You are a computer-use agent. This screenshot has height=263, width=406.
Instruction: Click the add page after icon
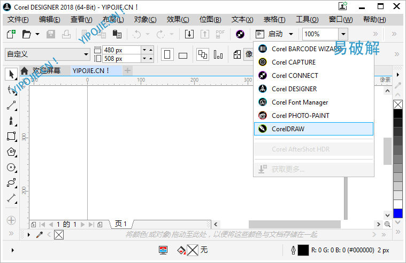[x=100, y=225]
